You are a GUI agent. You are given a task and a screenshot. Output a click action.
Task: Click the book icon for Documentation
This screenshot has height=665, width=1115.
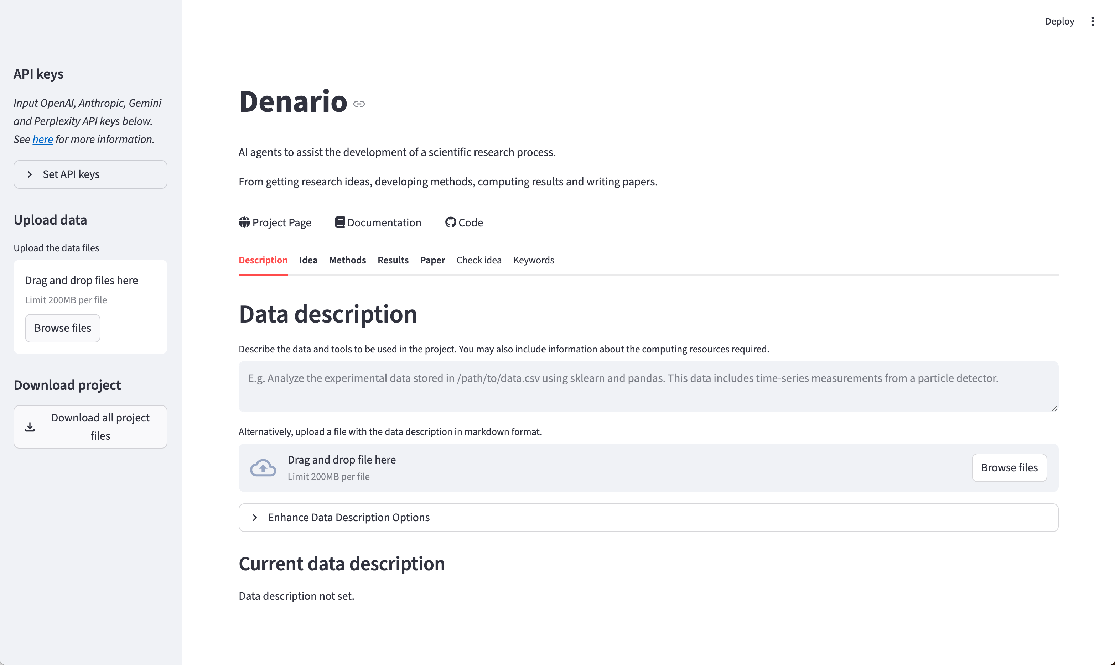[340, 222]
